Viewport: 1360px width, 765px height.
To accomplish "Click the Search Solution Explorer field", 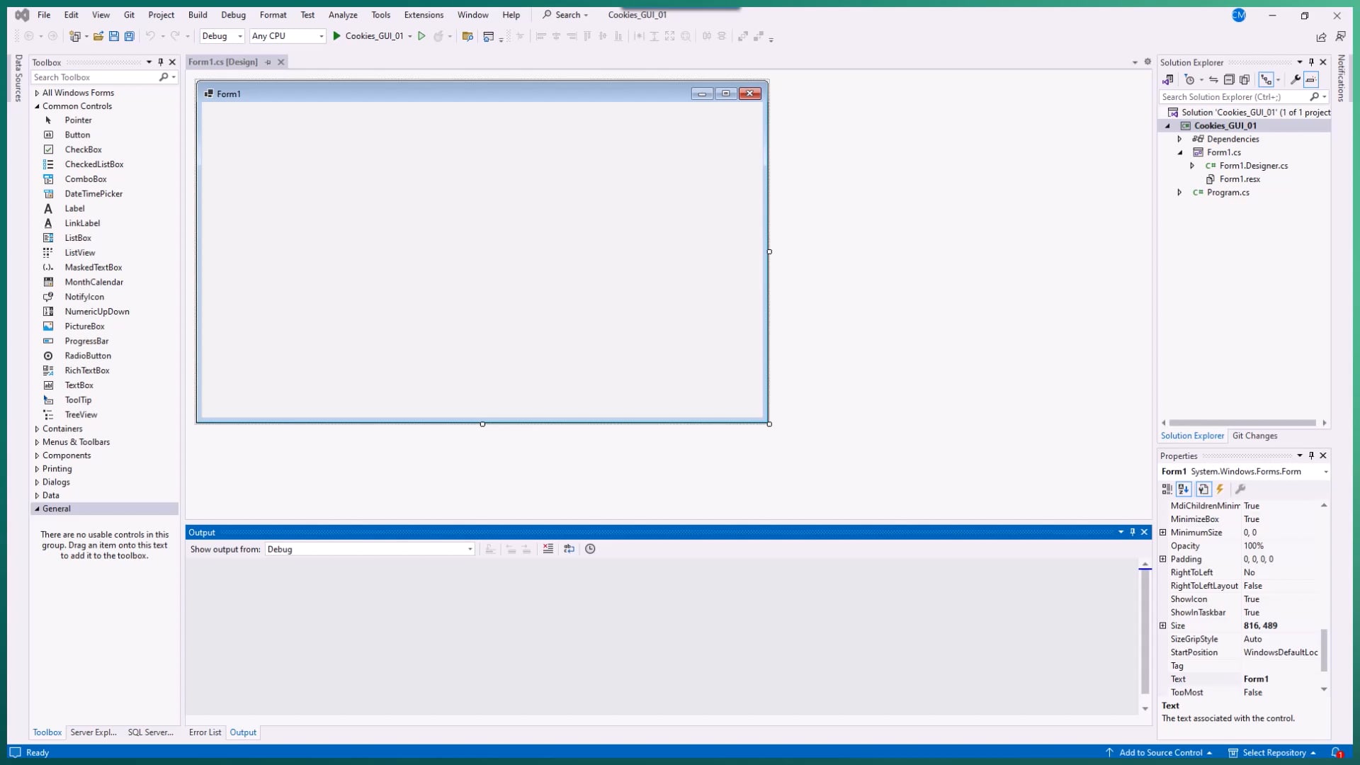I will click(1240, 96).
